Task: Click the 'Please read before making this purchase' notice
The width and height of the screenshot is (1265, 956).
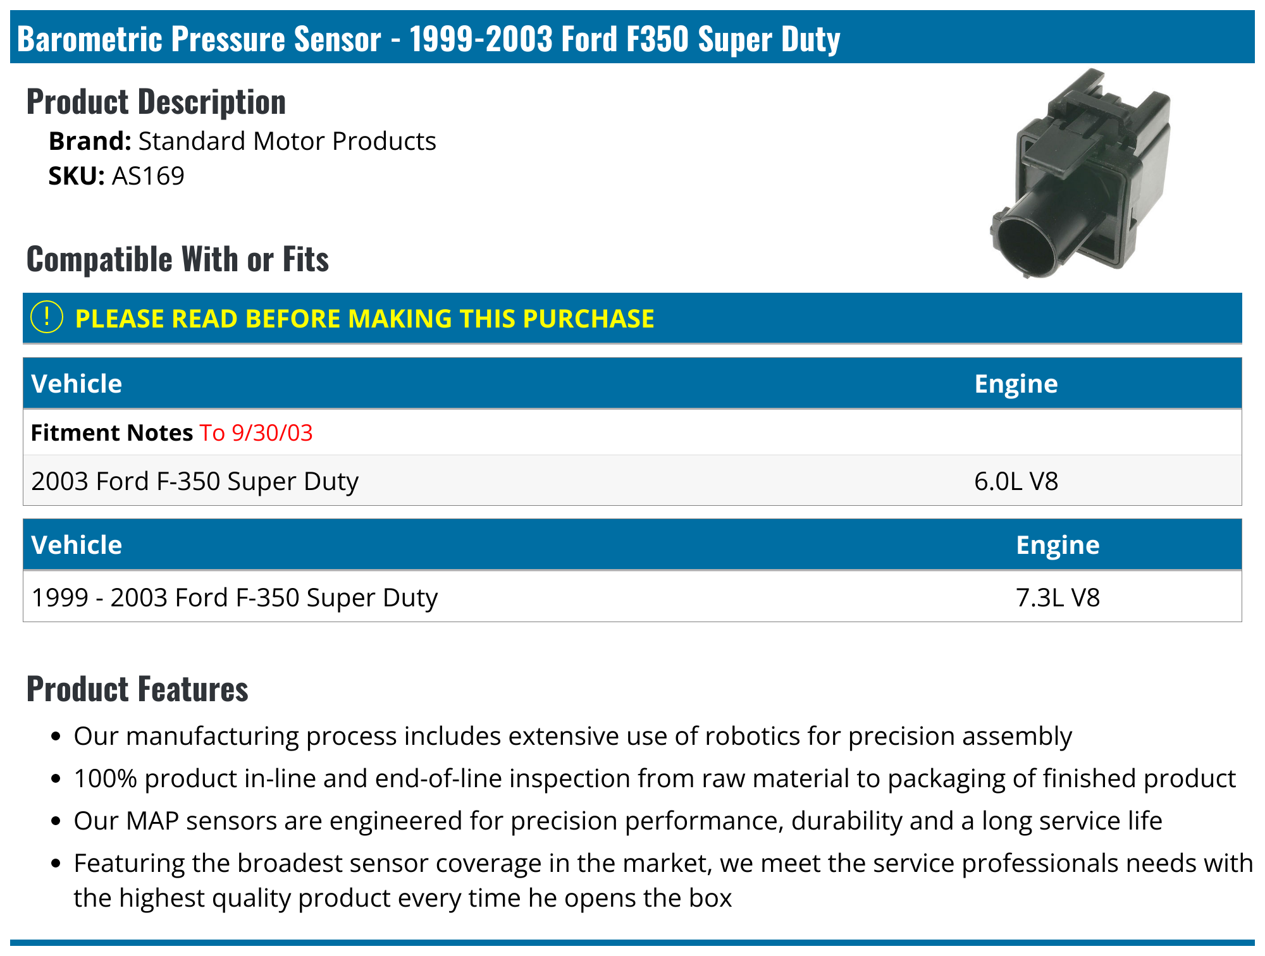Action: (x=364, y=319)
